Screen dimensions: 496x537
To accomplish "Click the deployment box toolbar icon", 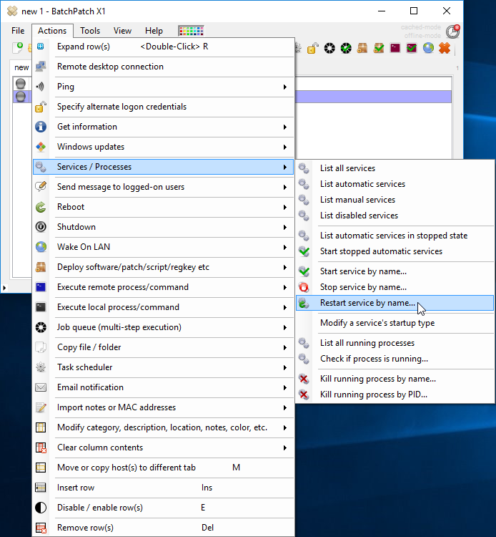I will tap(362, 48).
